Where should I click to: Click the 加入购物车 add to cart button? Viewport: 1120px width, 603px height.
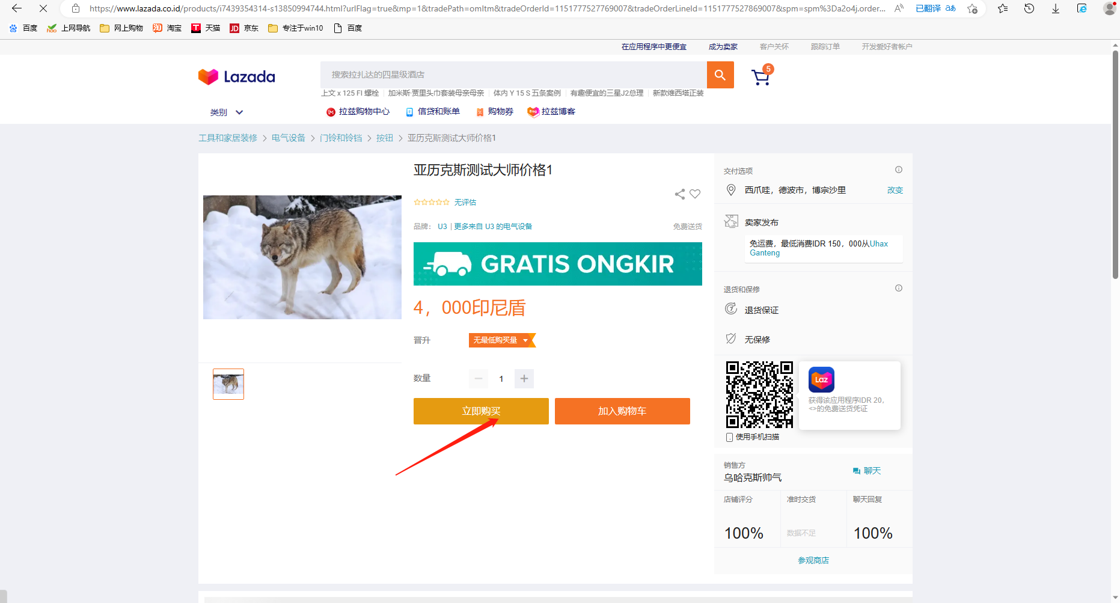(x=622, y=411)
